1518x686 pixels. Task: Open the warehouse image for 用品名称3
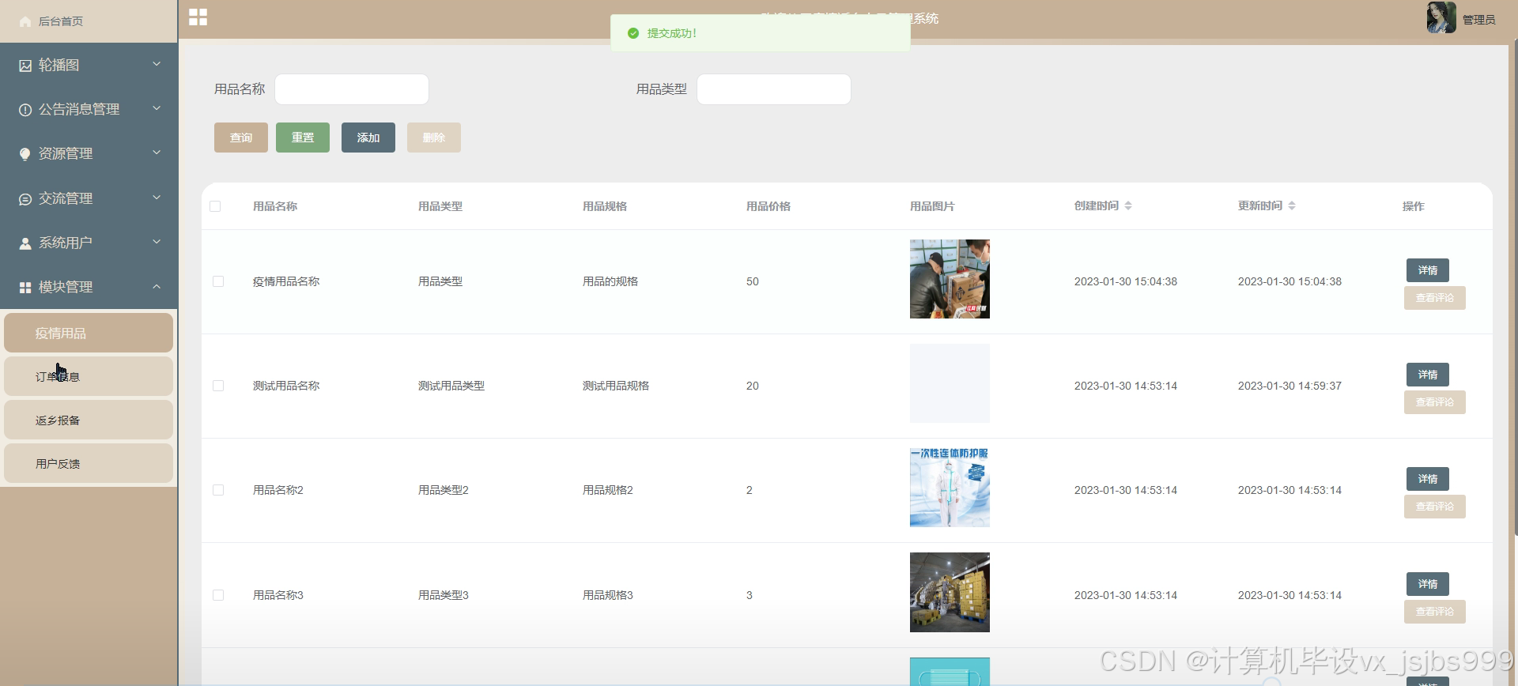950,592
